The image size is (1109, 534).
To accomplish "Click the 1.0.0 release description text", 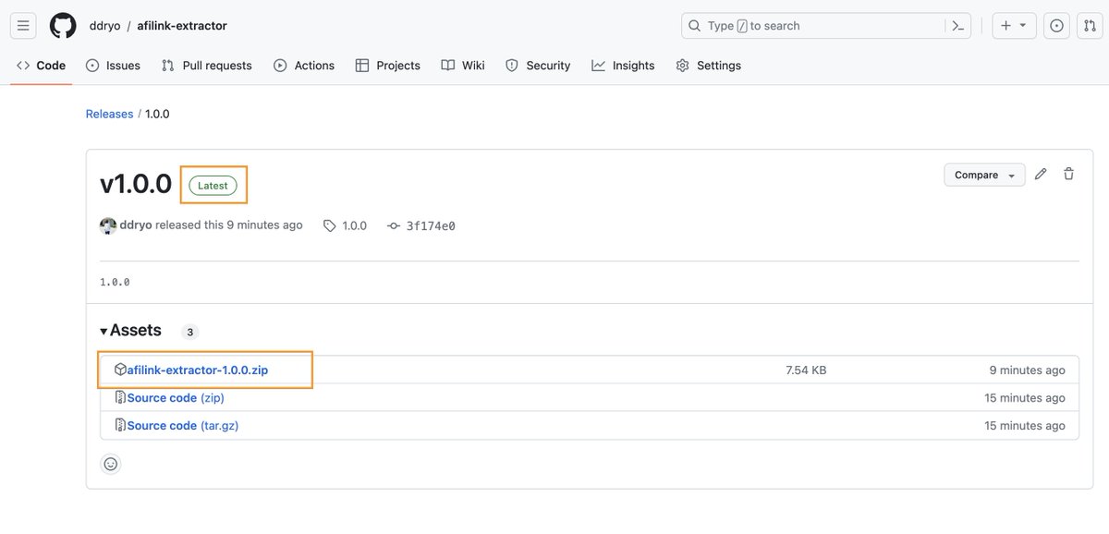I will (115, 282).
